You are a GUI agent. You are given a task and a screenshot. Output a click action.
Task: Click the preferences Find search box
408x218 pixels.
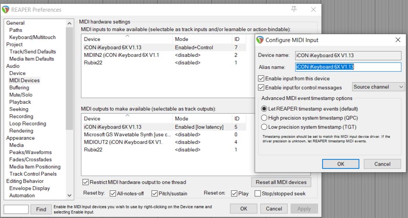16,209
